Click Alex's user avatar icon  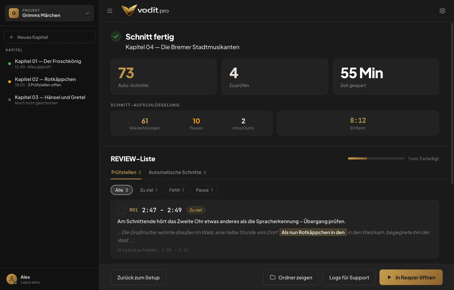pyautogui.click(x=12, y=279)
